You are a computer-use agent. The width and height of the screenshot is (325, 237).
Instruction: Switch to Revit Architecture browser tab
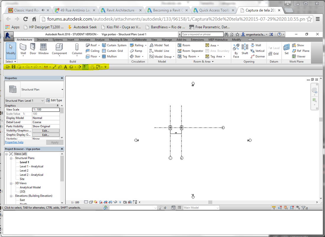click(122, 10)
